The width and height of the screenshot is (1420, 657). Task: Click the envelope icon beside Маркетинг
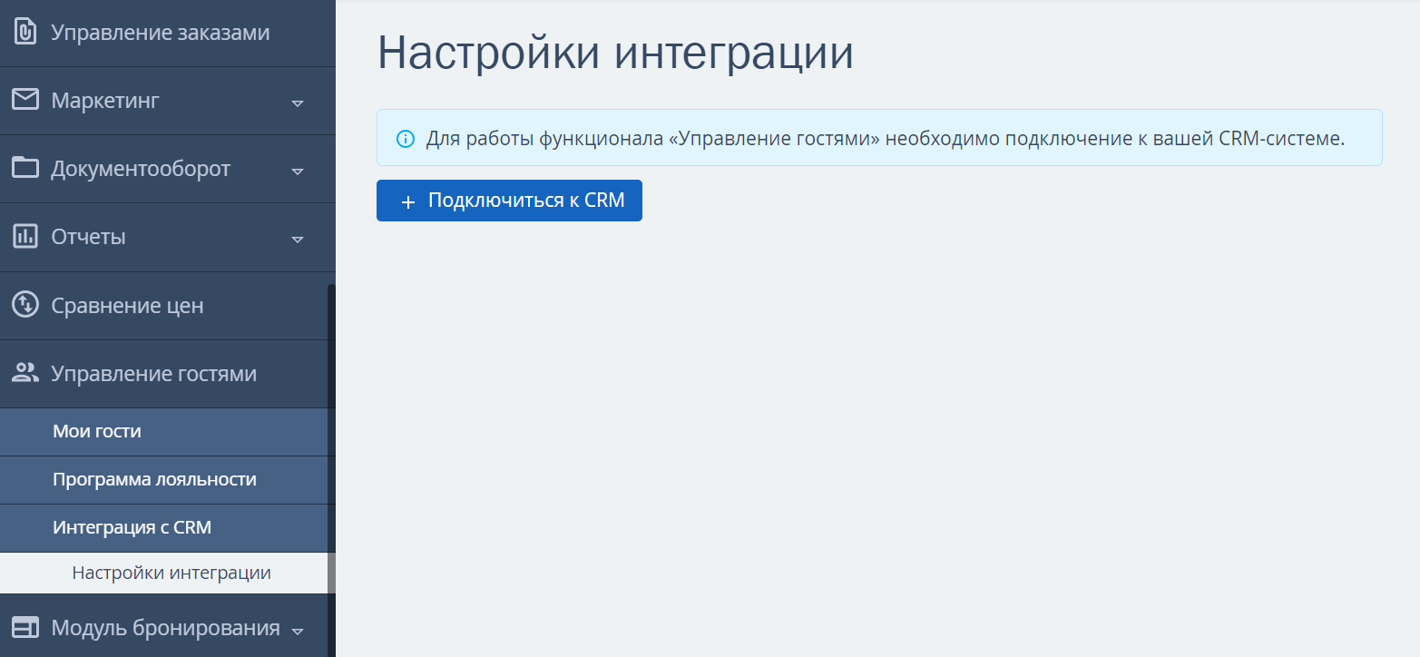point(25,100)
